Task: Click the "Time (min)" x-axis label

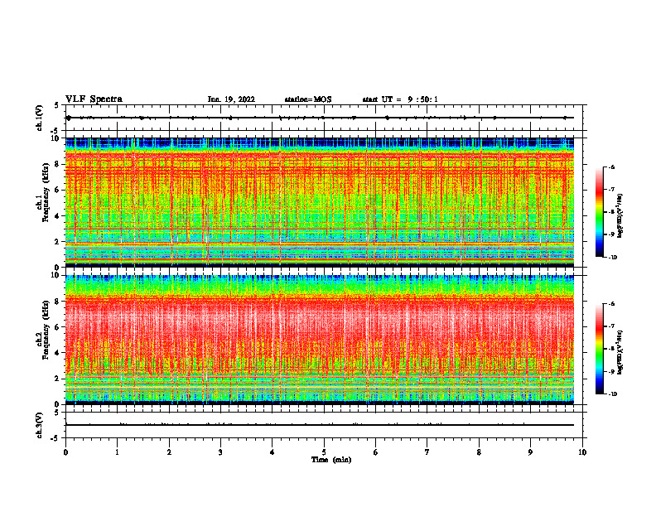Action: (331, 460)
